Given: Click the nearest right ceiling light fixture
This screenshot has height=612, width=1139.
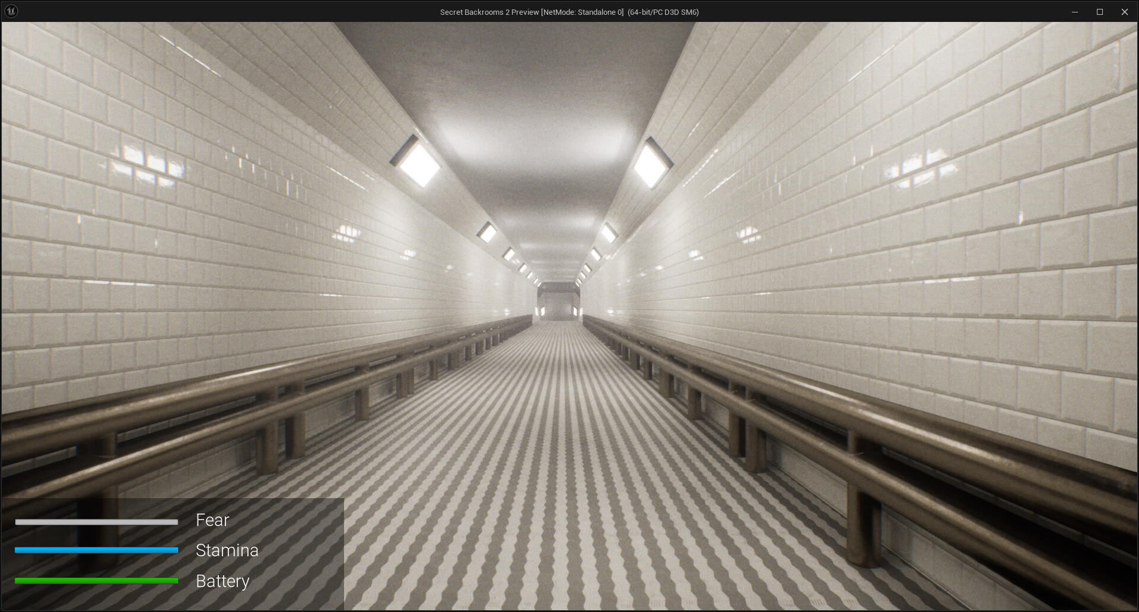Looking at the screenshot, I should tap(651, 164).
